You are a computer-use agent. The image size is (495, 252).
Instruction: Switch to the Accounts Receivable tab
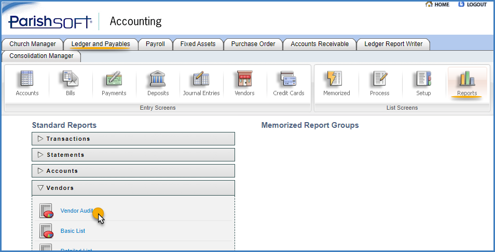pos(320,44)
